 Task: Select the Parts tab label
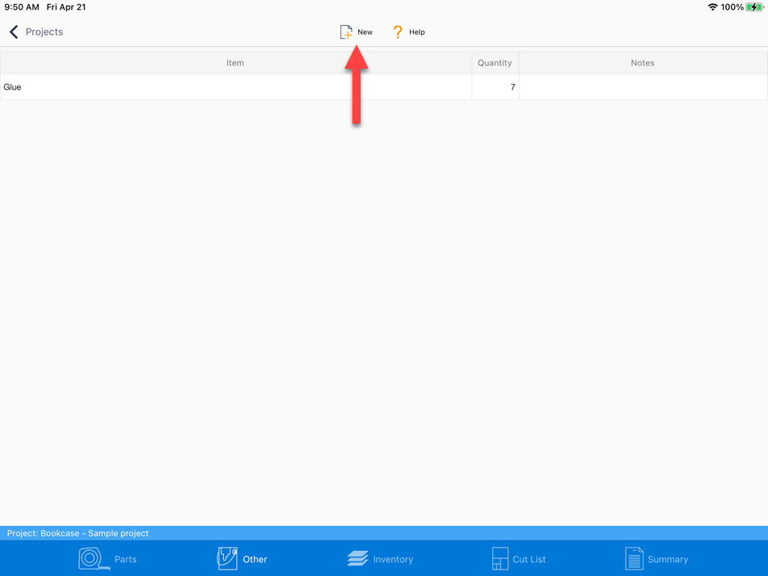pyautogui.click(x=125, y=559)
